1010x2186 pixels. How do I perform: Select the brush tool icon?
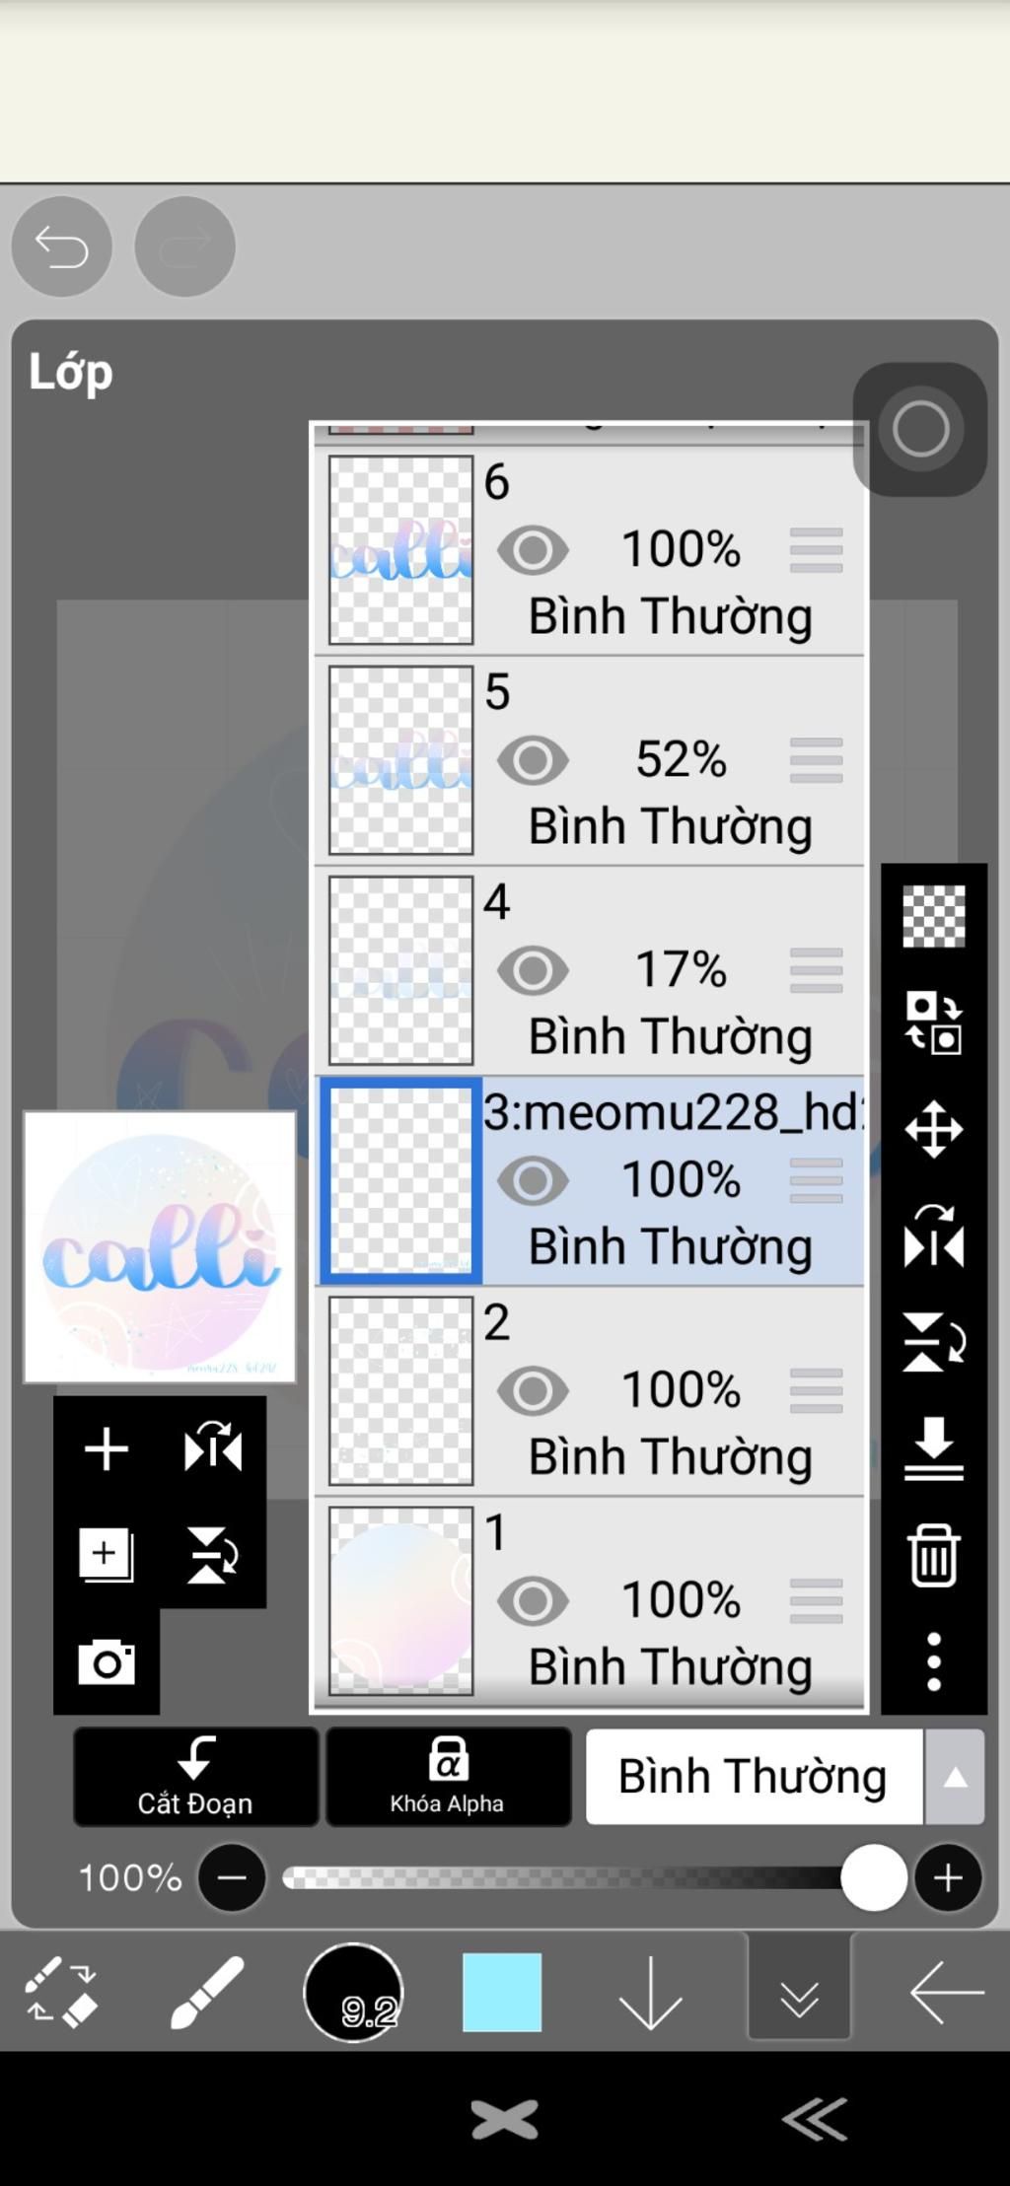click(x=207, y=1992)
